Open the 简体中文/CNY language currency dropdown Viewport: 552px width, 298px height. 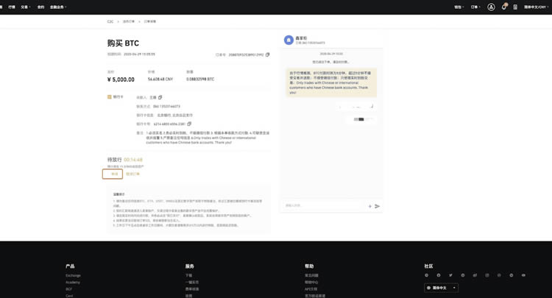click(537, 7)
